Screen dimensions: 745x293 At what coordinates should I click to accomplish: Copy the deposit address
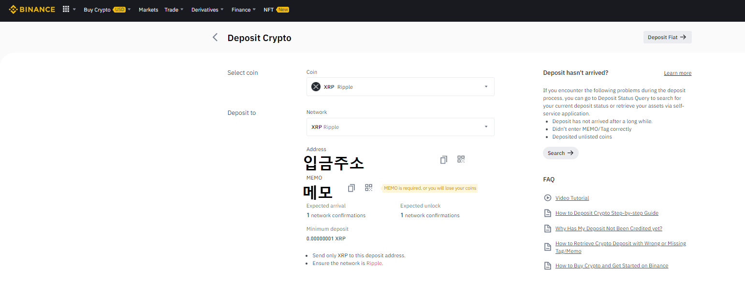pos(444,160)
